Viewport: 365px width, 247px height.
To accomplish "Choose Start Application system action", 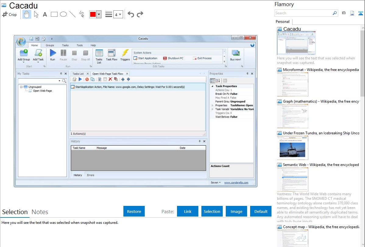I will click(146, 58).
